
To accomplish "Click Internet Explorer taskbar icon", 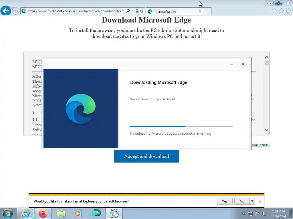I will pyautogui.click(x=25, y=213).
